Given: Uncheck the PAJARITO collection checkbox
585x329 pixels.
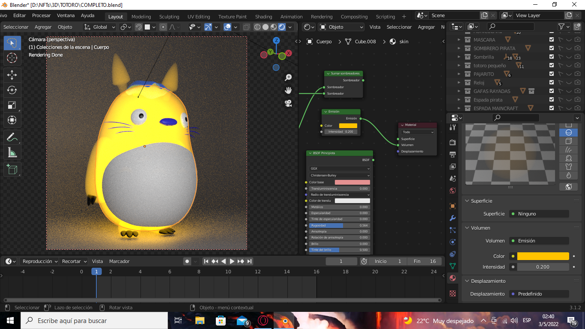Looking at the screenshot, I should coord(552,74).
